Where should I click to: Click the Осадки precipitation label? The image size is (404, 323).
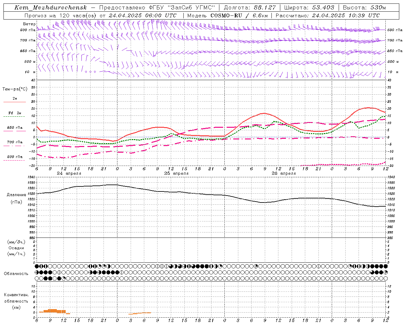[16, 248]
